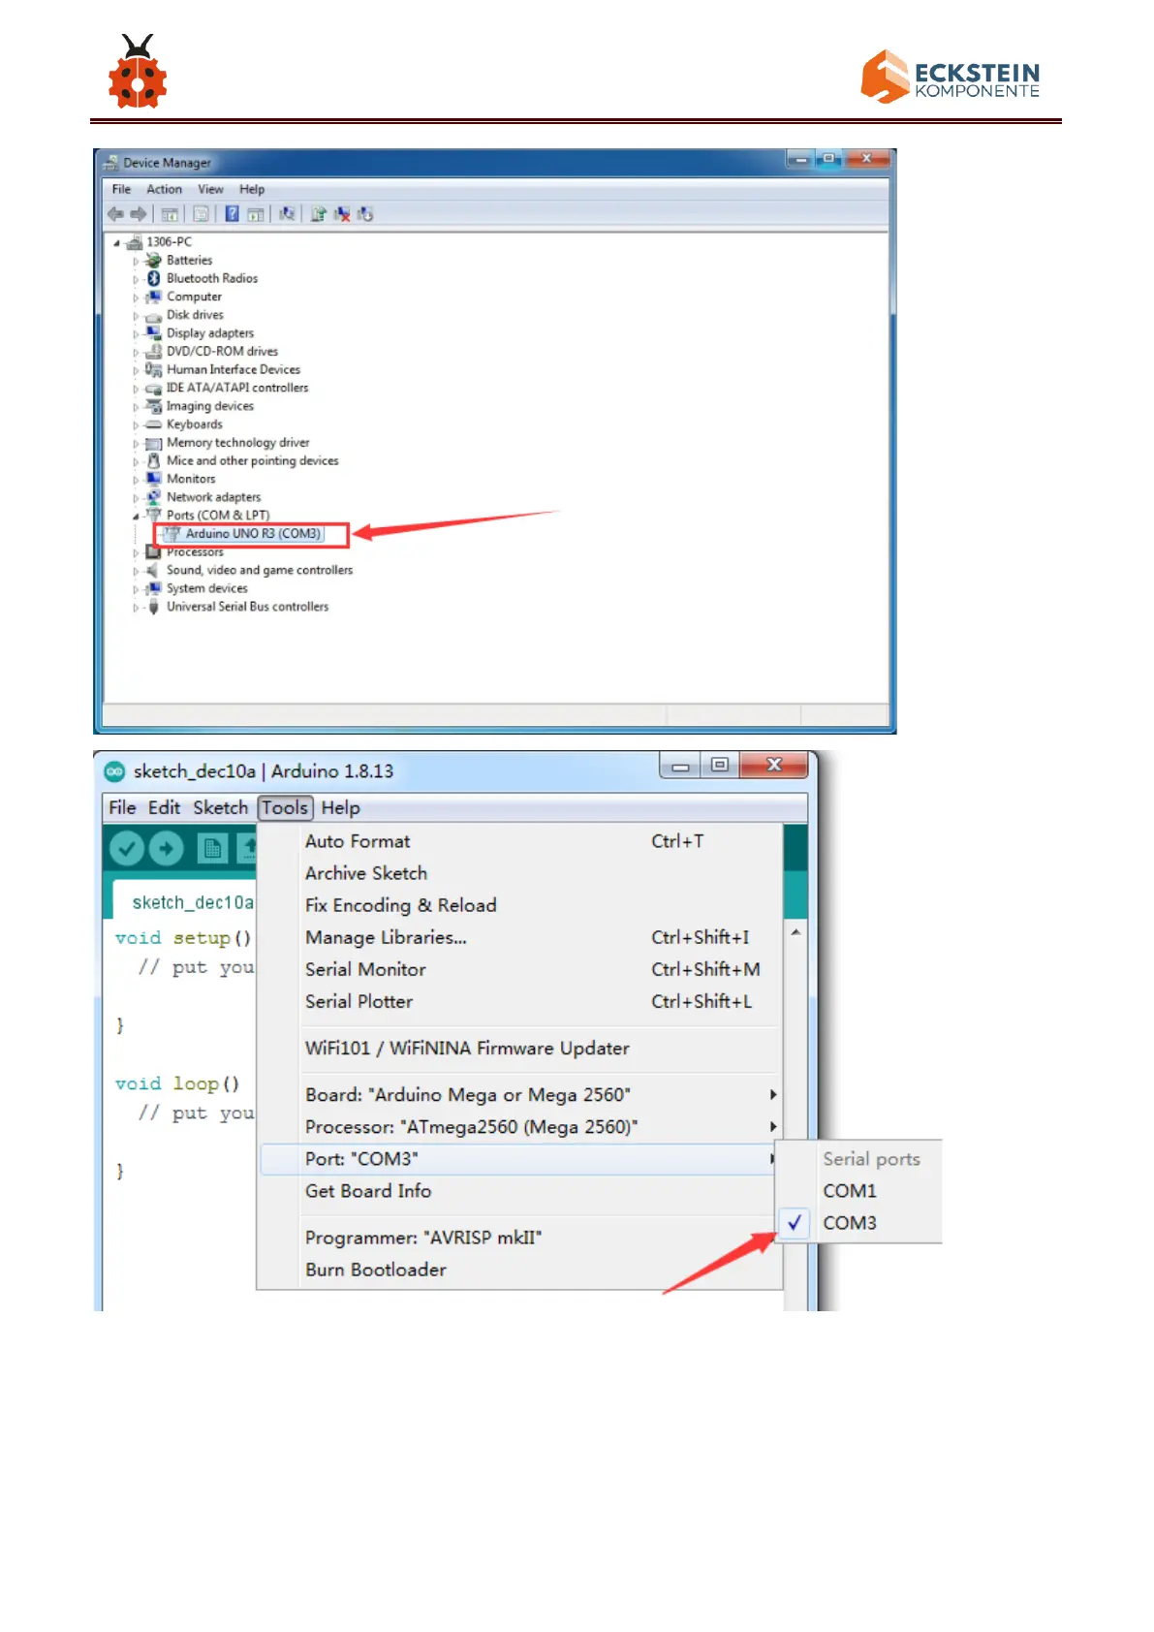
Task: Click the Back arrow in Device Manager toolbar
Action: 115,214
